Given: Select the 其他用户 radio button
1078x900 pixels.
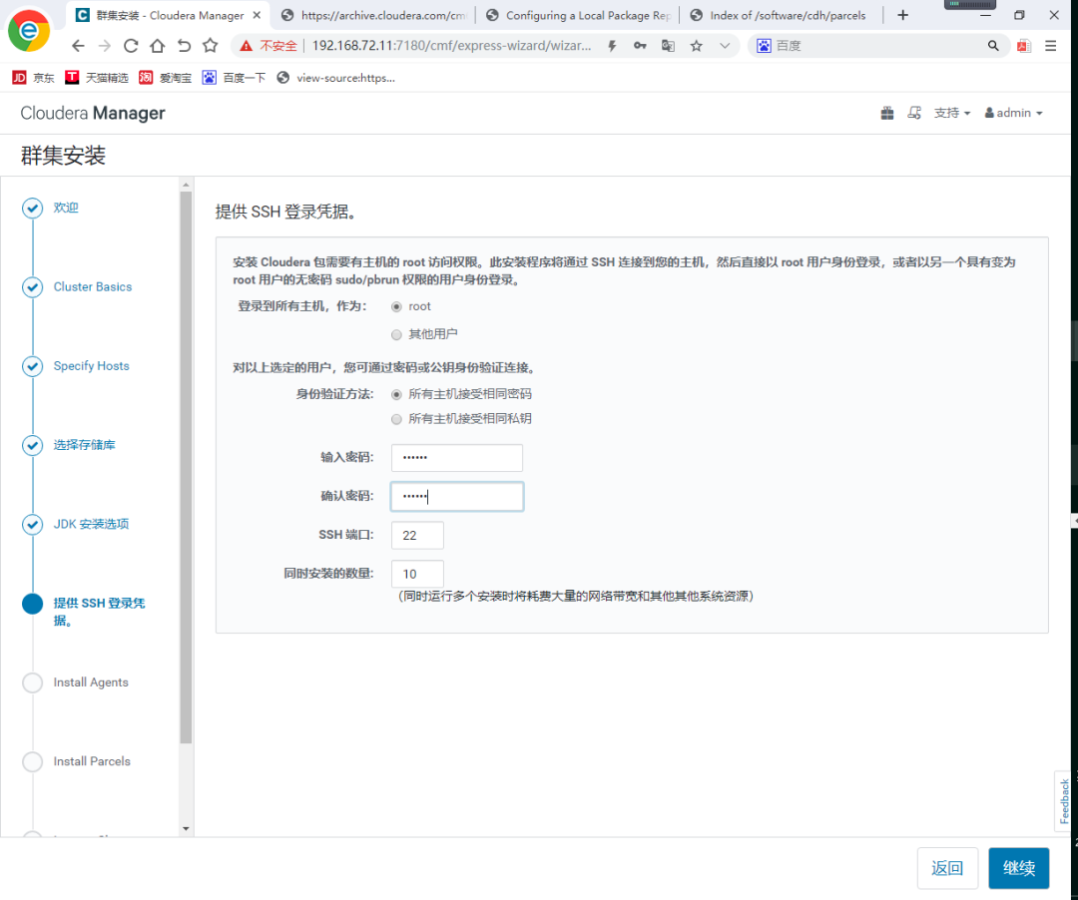Looking at the screenshot, I should 396,334.
